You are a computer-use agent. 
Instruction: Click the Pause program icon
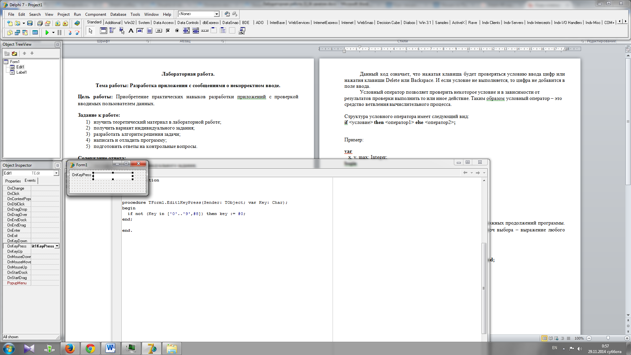(x=59, y=33)
